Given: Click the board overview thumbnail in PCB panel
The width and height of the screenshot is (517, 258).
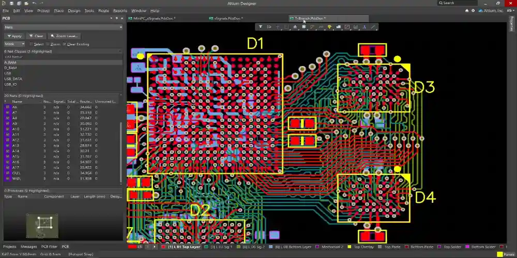Looking at the screenshot, I should (42, 226).
